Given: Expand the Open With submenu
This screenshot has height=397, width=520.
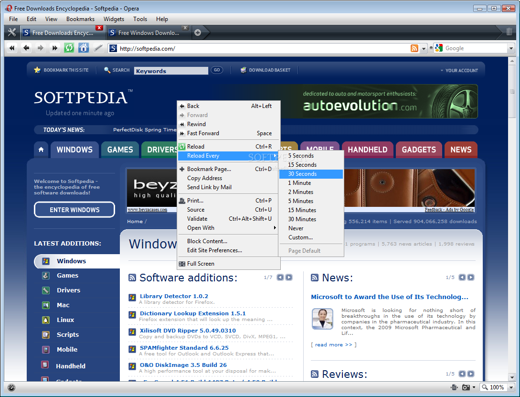Looking at the screenshot, I should pyautogui.click(x=228, y=228).
